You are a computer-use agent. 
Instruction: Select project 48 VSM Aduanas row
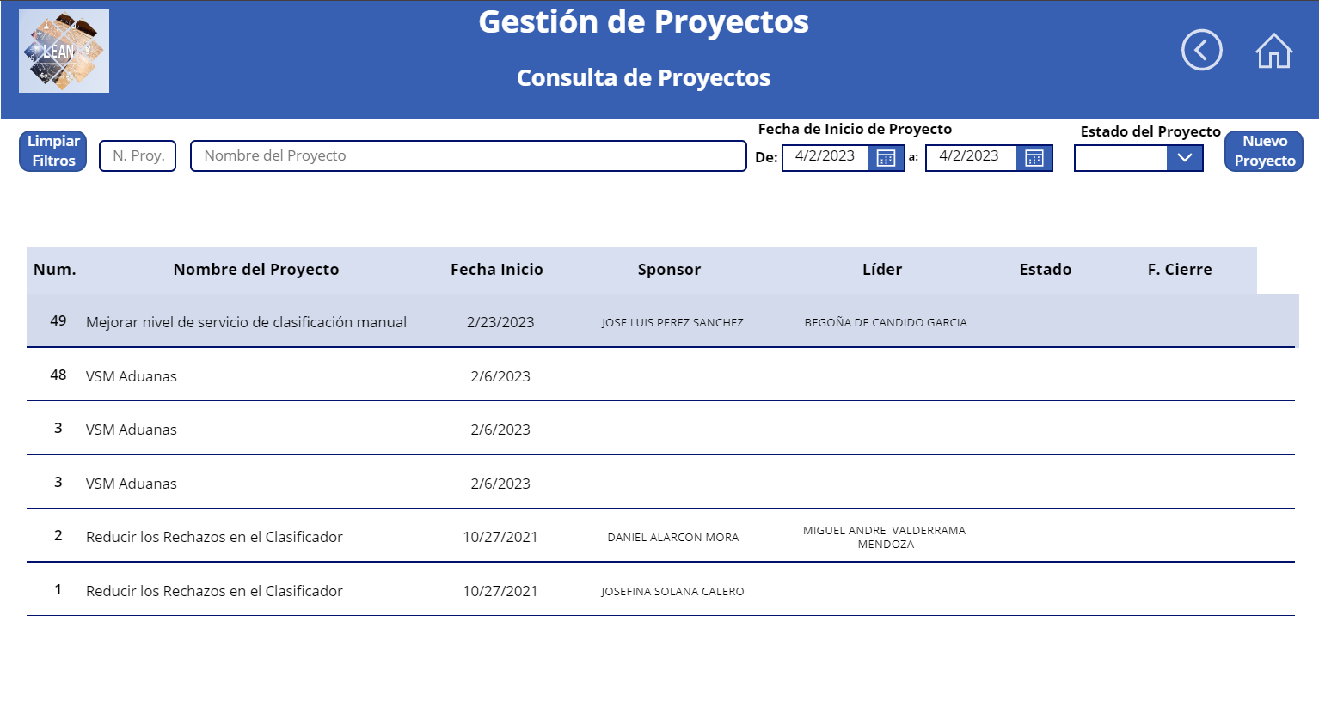132,376
